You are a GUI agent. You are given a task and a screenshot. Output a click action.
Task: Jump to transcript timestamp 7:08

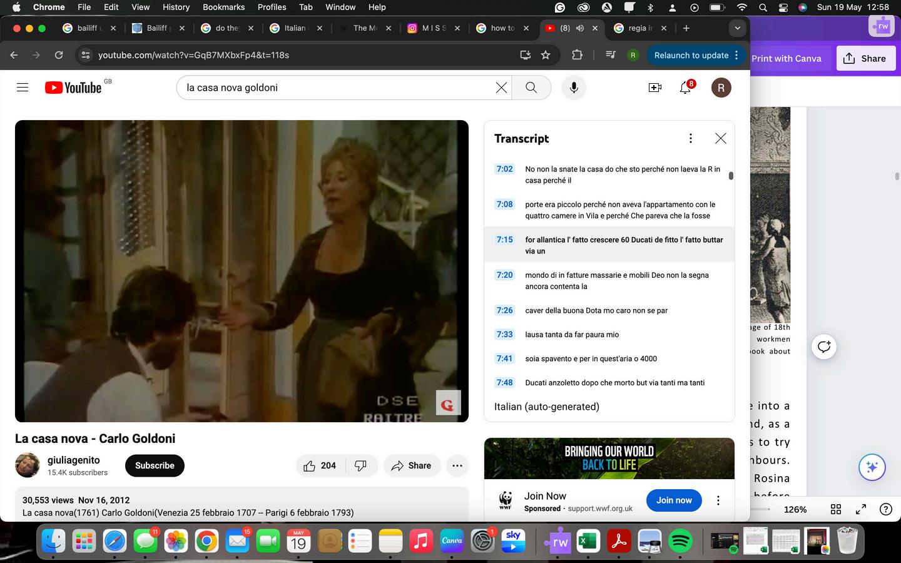coord(504,204)
